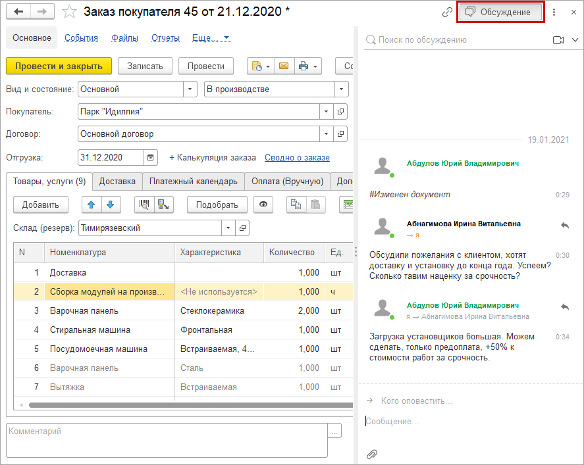Click the email envelope icon
The width and height of the screenshot is (584, 465).
pos(284,66)
